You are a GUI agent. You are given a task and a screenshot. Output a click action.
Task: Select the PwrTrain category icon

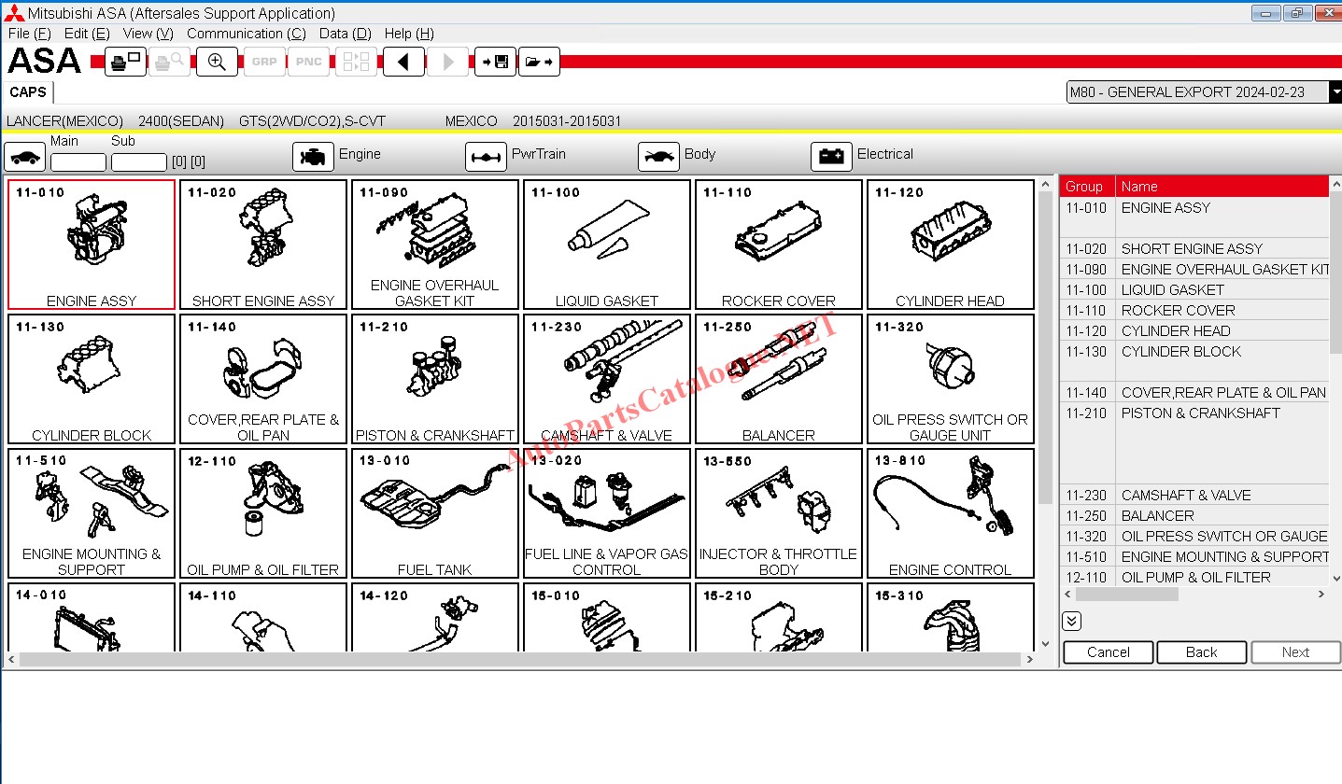pyautogui.click(x=486, y=157)
